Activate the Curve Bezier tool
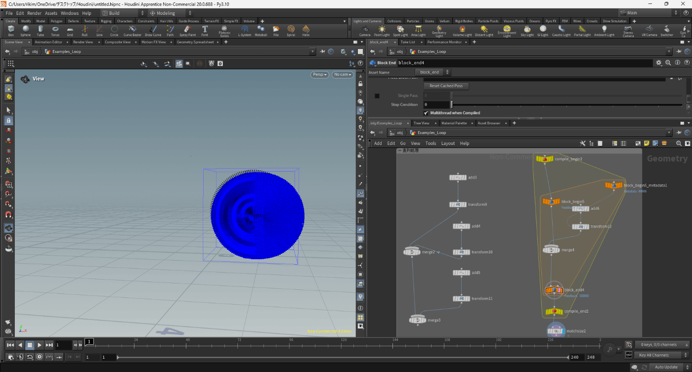The width and height of the screenshot is (692, 372). 132,31
